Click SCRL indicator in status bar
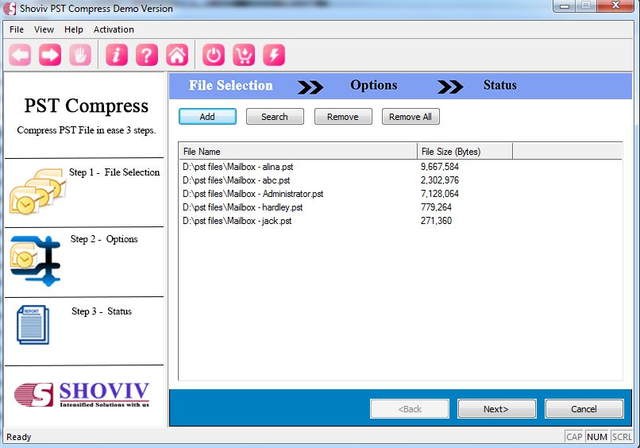This screenshot has height=448, width=640. 622,437
